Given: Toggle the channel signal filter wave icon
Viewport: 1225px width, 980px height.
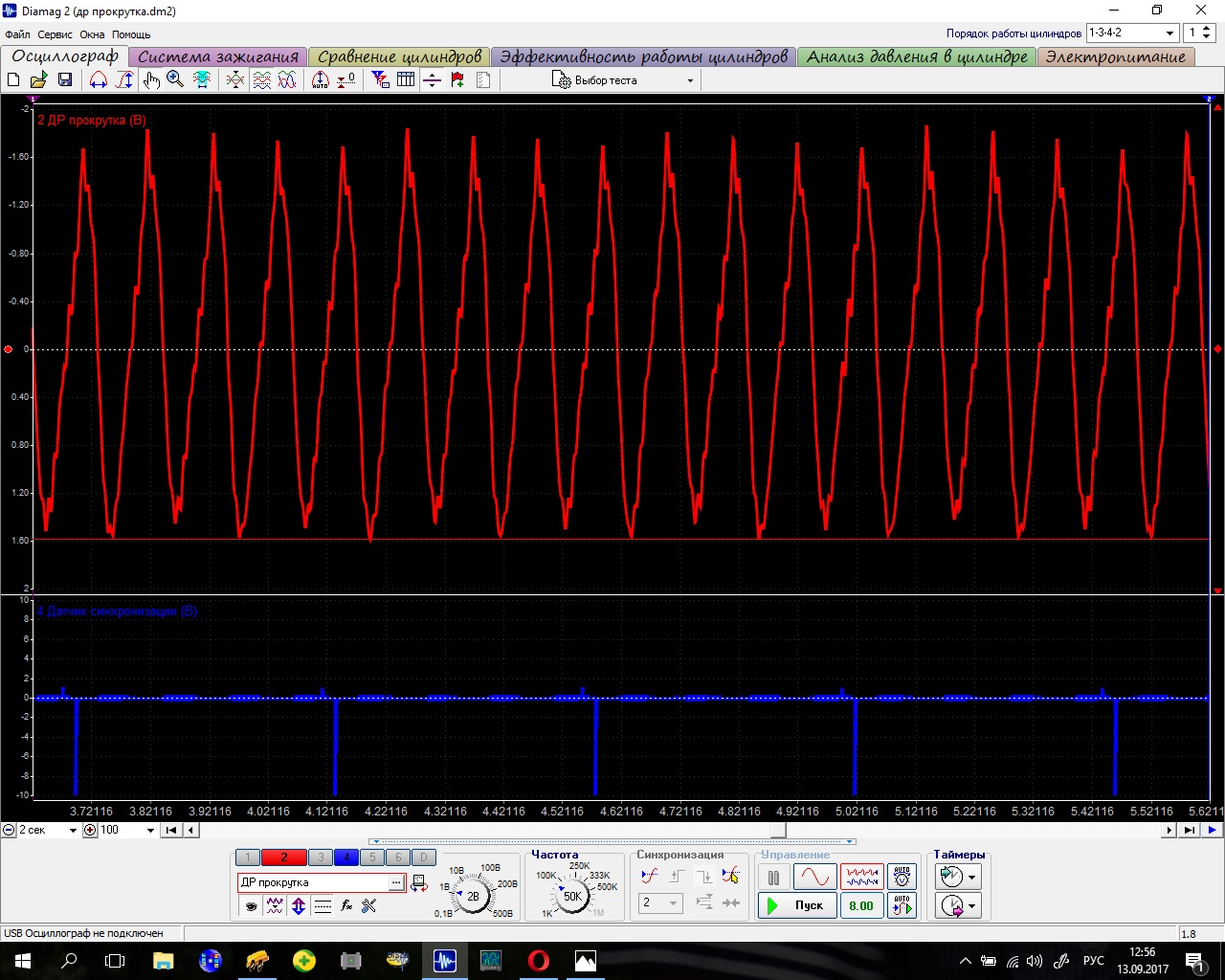Looking at the screenshot, I should (275, 905).
